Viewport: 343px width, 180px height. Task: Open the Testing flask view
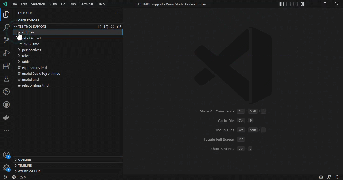tap(6, 79)
